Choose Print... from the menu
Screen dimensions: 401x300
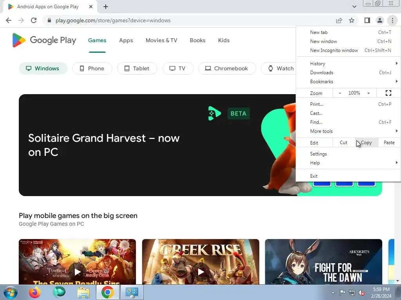point(348,104)
